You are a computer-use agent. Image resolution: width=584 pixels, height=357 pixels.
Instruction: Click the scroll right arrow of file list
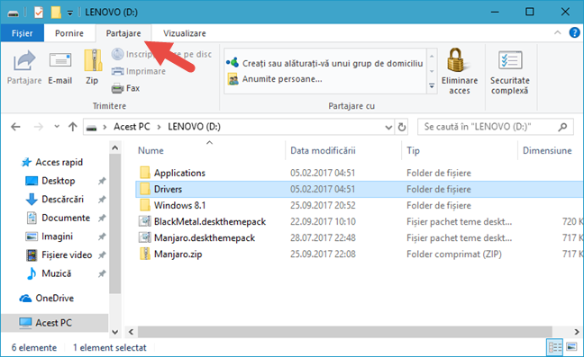(x=577, y=331)
